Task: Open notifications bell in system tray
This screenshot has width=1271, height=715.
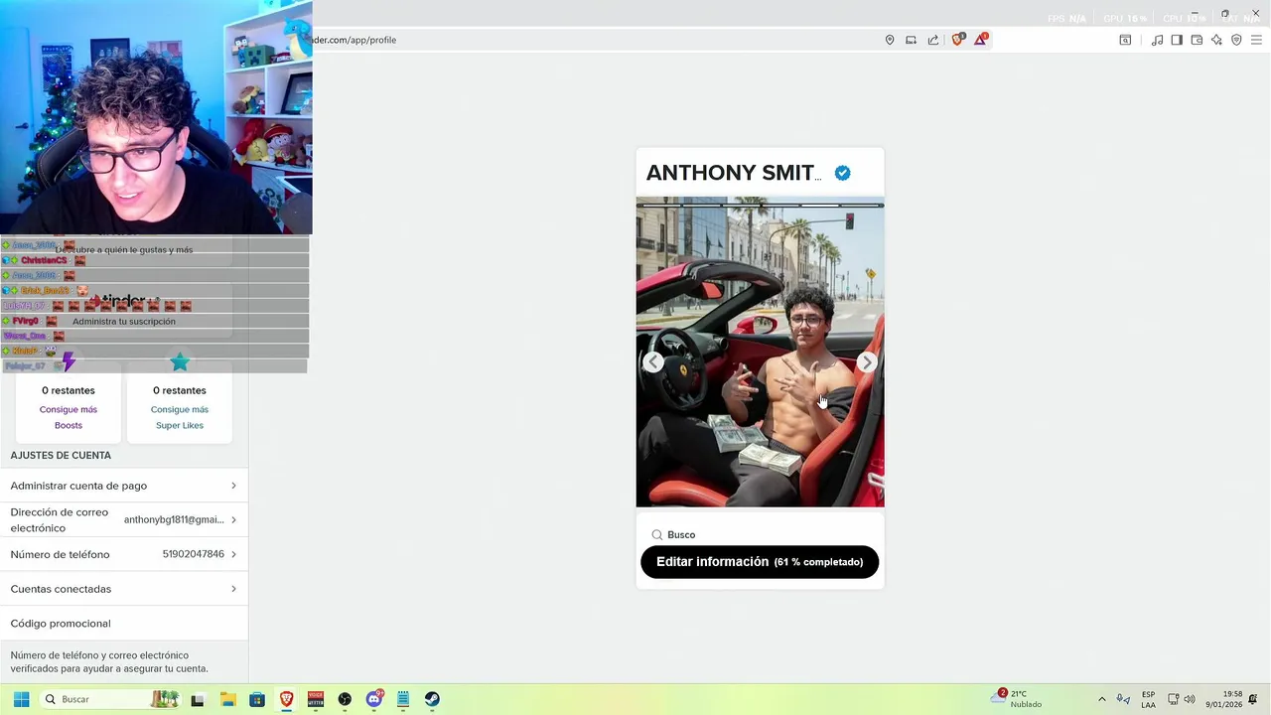Action: (x=1253, y=699)
